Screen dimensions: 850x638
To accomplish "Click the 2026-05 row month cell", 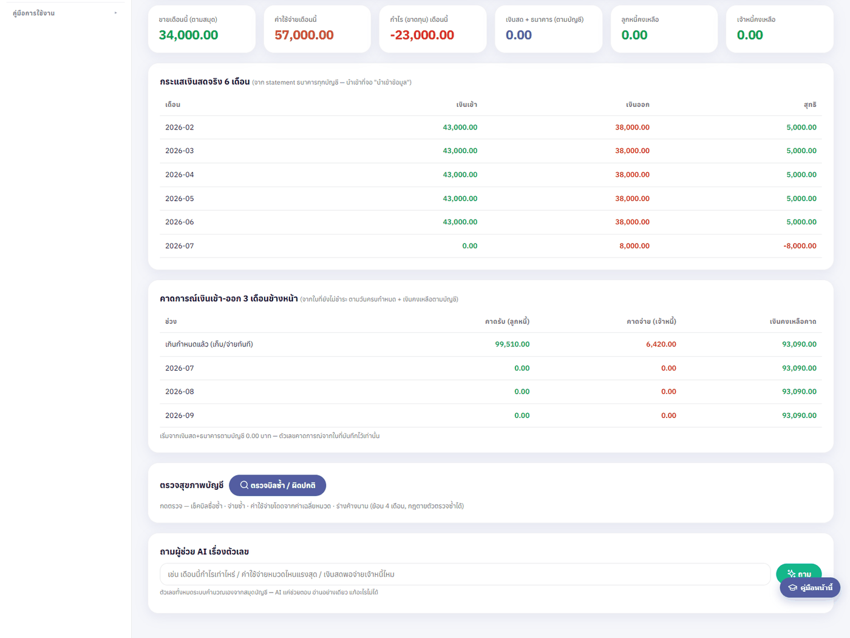I will (x=180, y=199).
